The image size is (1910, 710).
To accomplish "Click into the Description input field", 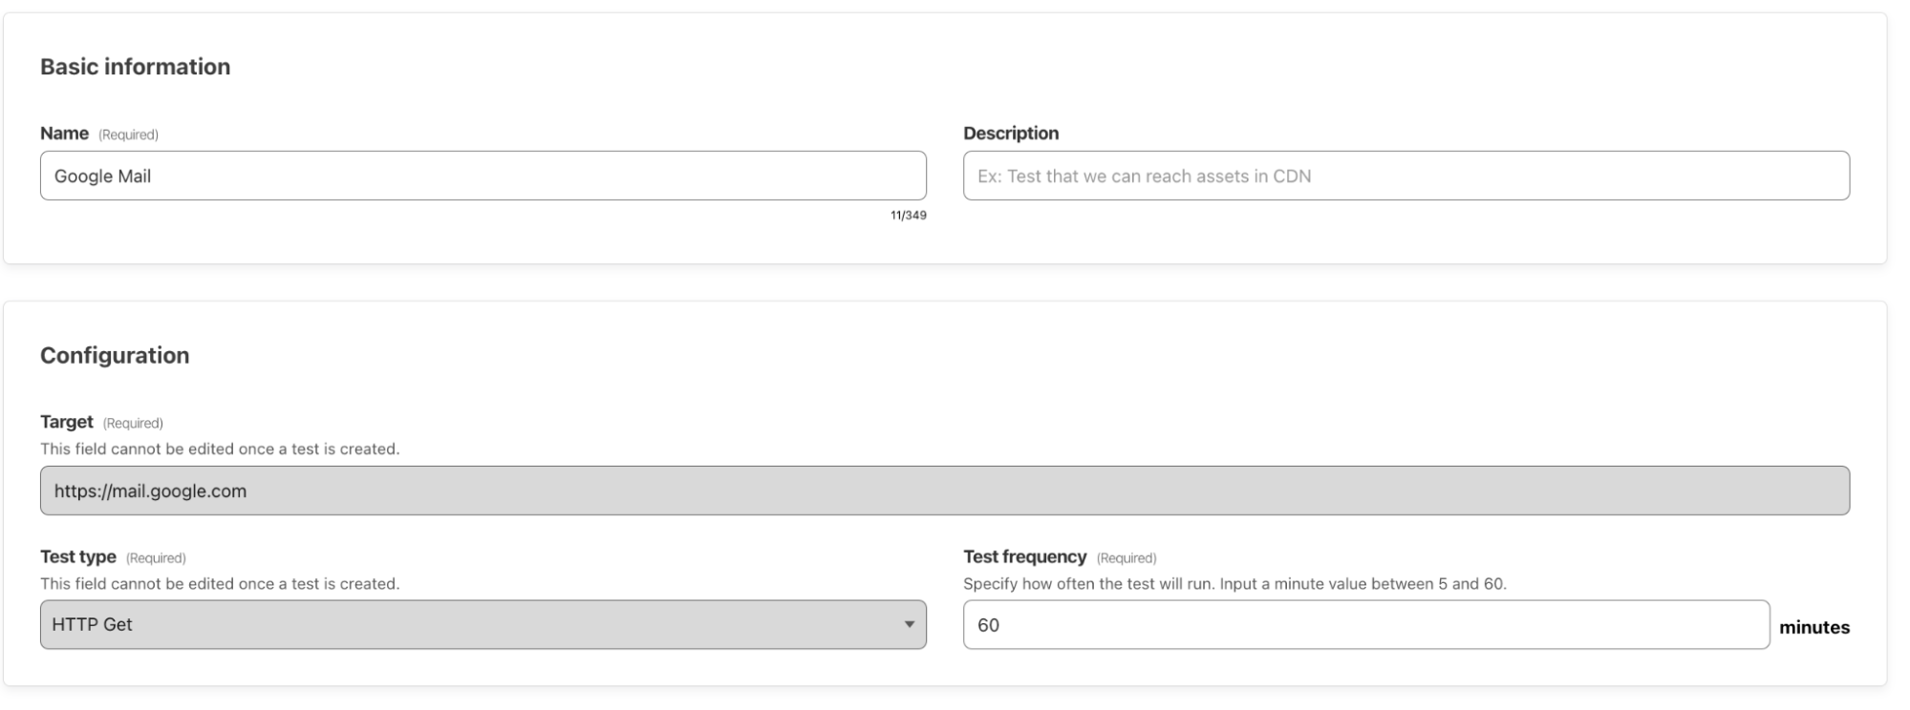I will pyautogui.click(x=1406, y=176).
